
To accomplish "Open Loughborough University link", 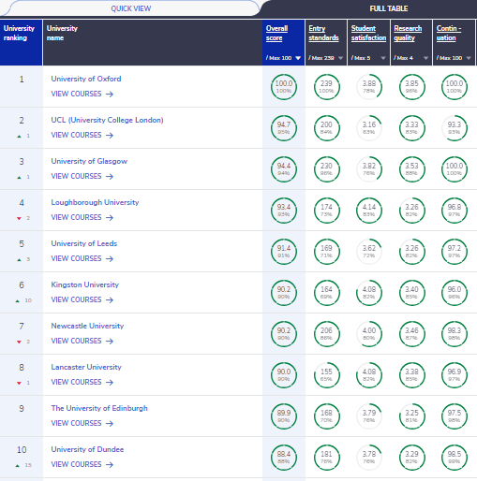I will [x=95, y=202].
